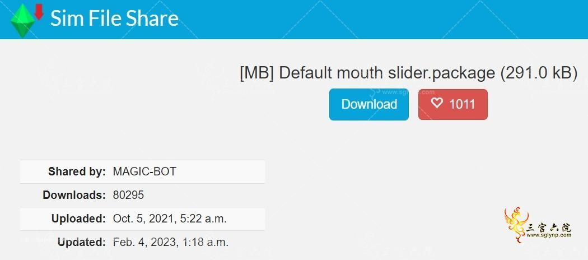Click the heart icon on the like button
Image resolution: width=588 pixels, height=260 pixels.
coord(437,103)
